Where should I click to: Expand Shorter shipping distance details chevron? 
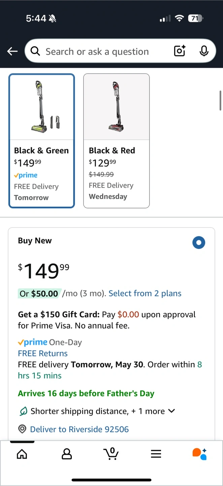(171, 411)
